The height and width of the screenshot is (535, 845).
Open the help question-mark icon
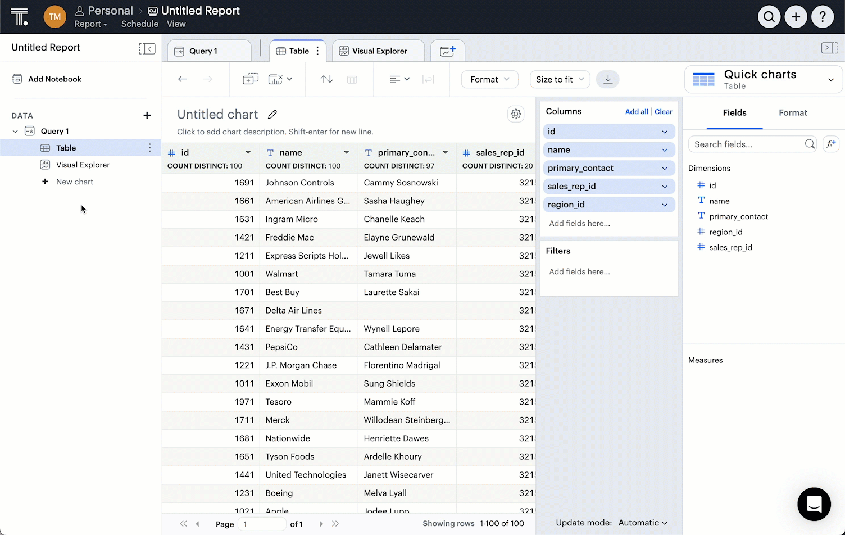(x=823, y=16)
